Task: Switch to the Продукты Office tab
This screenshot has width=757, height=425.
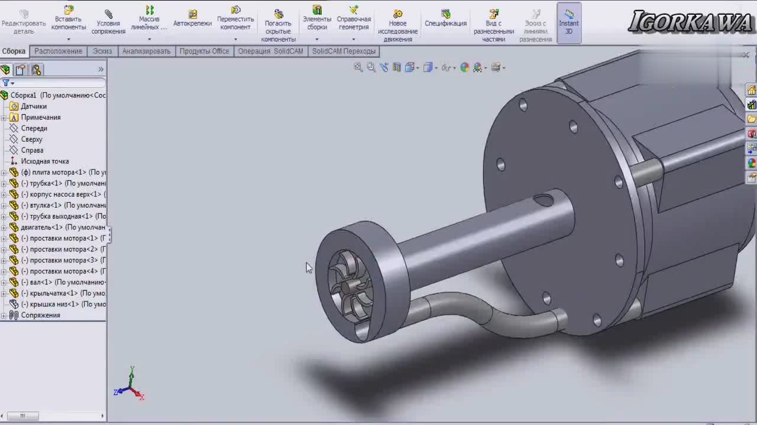Action: tap(204, 51)
